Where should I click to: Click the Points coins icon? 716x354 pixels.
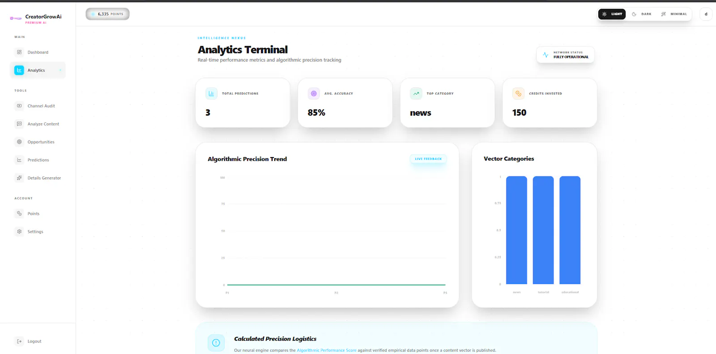tap(19, 213)
